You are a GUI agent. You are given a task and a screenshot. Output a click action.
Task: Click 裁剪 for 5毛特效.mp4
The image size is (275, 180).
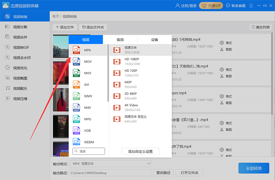(226, 50)
